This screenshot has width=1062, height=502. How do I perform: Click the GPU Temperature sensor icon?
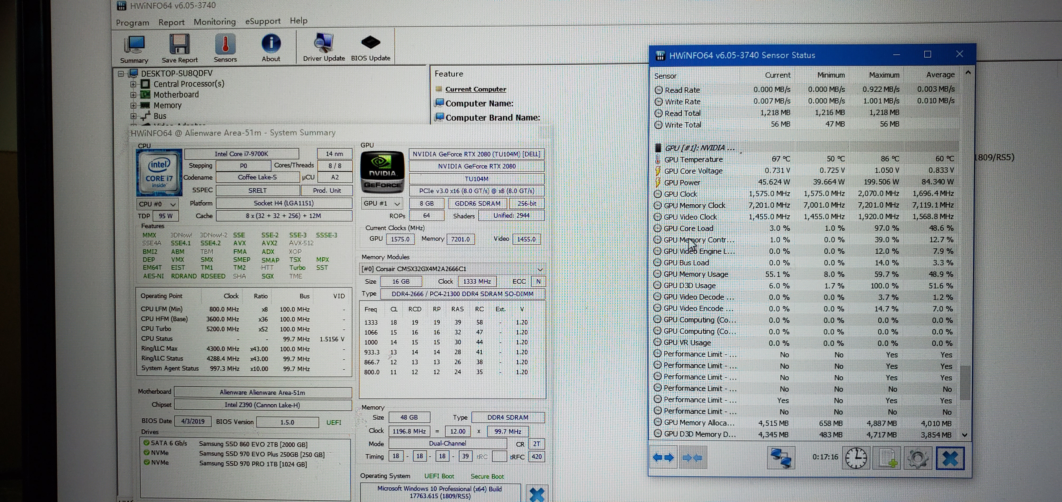[x=658, y=159]
